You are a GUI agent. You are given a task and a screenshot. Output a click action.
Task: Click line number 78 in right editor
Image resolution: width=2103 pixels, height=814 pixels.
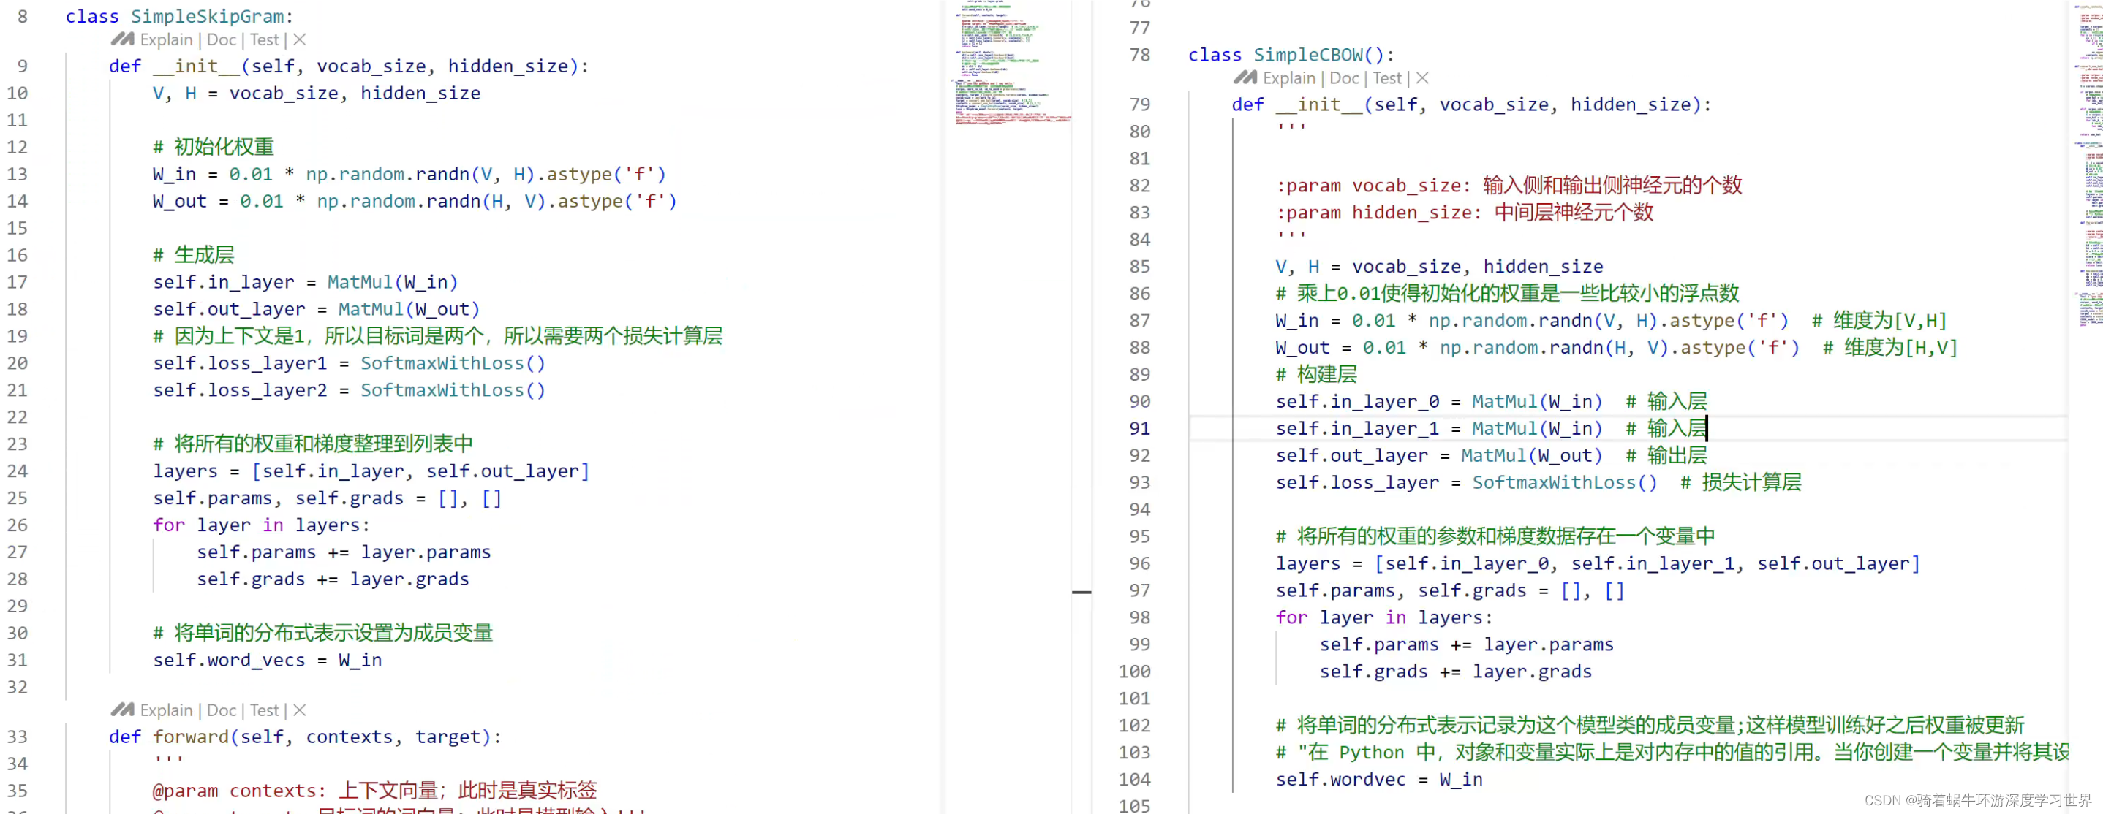click(1140, 55)
